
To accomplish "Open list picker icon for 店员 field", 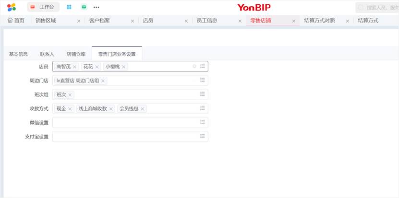I will pyautogui.click(x=202, y=66).
